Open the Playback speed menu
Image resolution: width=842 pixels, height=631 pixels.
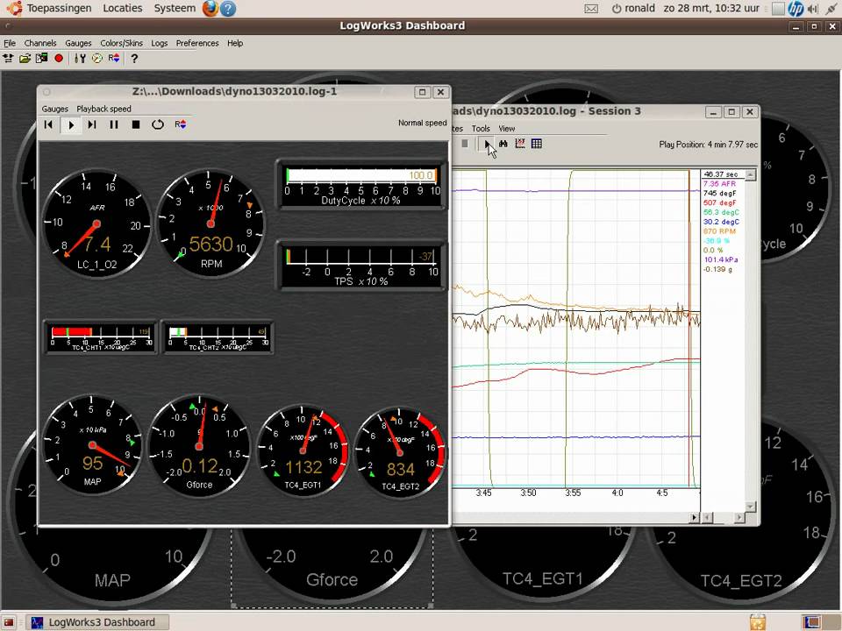[x=103, y=109]
